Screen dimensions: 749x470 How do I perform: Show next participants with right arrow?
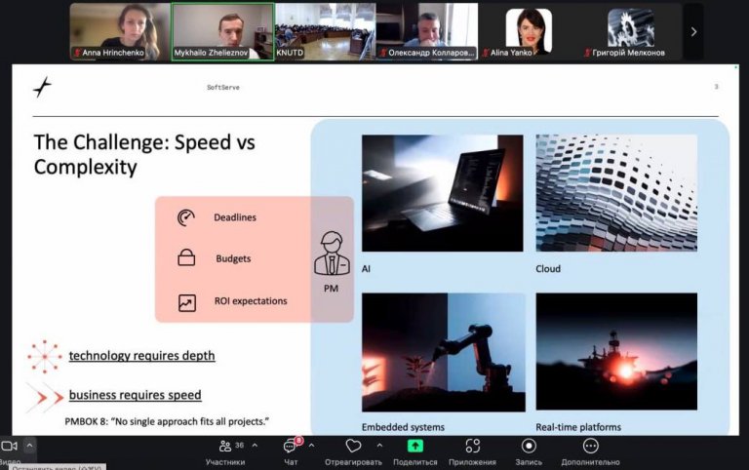[693, 31]
